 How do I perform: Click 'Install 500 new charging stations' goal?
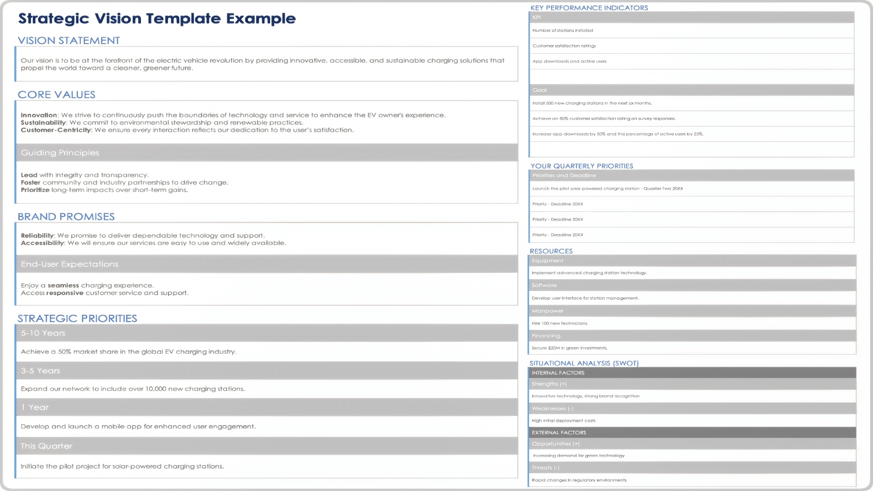692,103
